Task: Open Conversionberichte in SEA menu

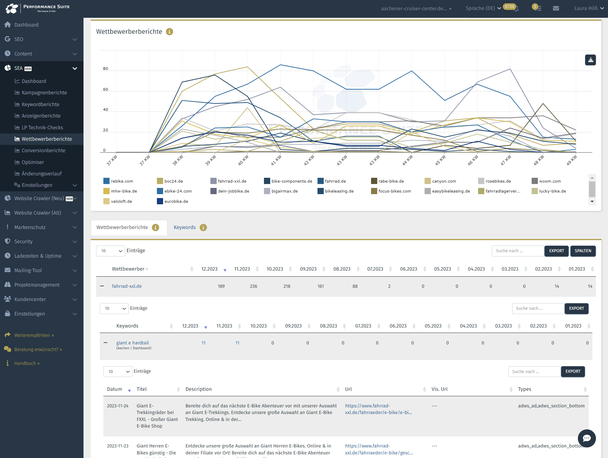Action: pyautogui.click(x=43, y=150)
